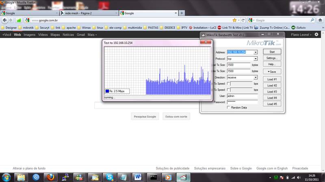Close the Test to 192.168.10.254 window
Image resolution: width=325 pixels, height=182 pixels.
[206, 42]
